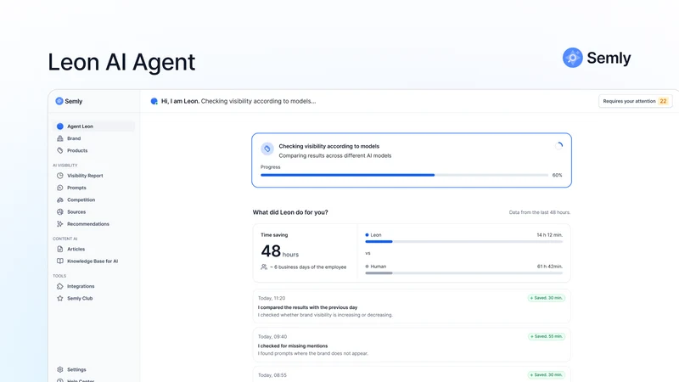
Task: Open the Today 09:40 activity card
Action: click(412, 345)
